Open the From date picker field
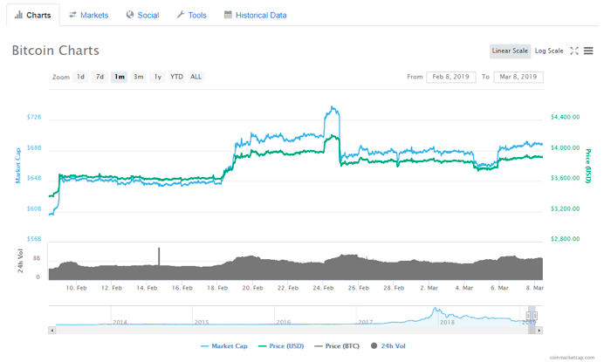Viewport: 604px width, 362px height. [x=450, y=77]
